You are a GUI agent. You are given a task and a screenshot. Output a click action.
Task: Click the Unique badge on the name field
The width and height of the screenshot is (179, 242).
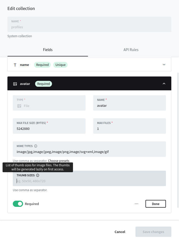pyautogui.click(x=60, y=65)
